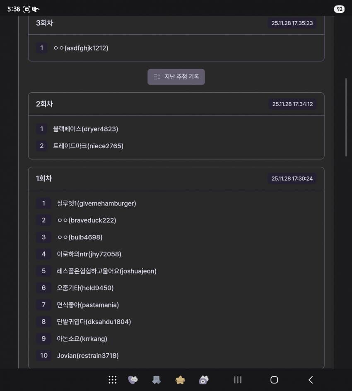
Task: Tap the back navigation arrow
Action: (311, 379)
